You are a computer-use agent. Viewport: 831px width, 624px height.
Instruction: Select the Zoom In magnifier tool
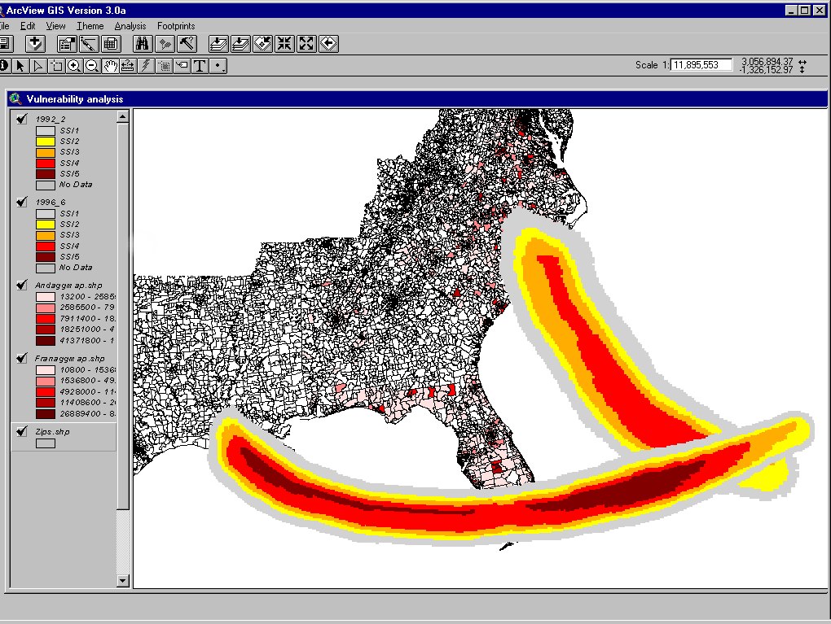coord(74,66)
